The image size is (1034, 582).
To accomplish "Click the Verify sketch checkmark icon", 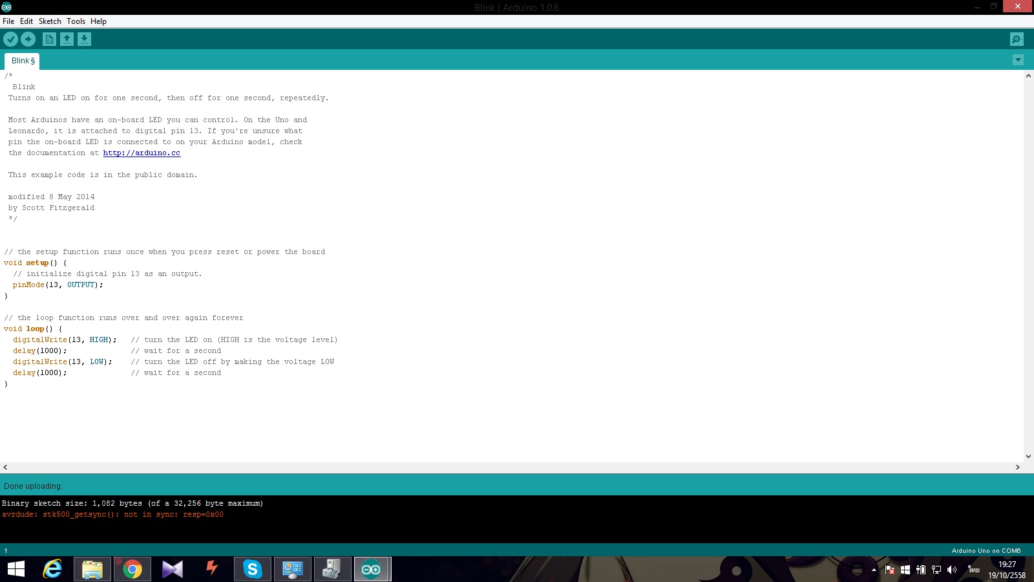I will point(10,39).
